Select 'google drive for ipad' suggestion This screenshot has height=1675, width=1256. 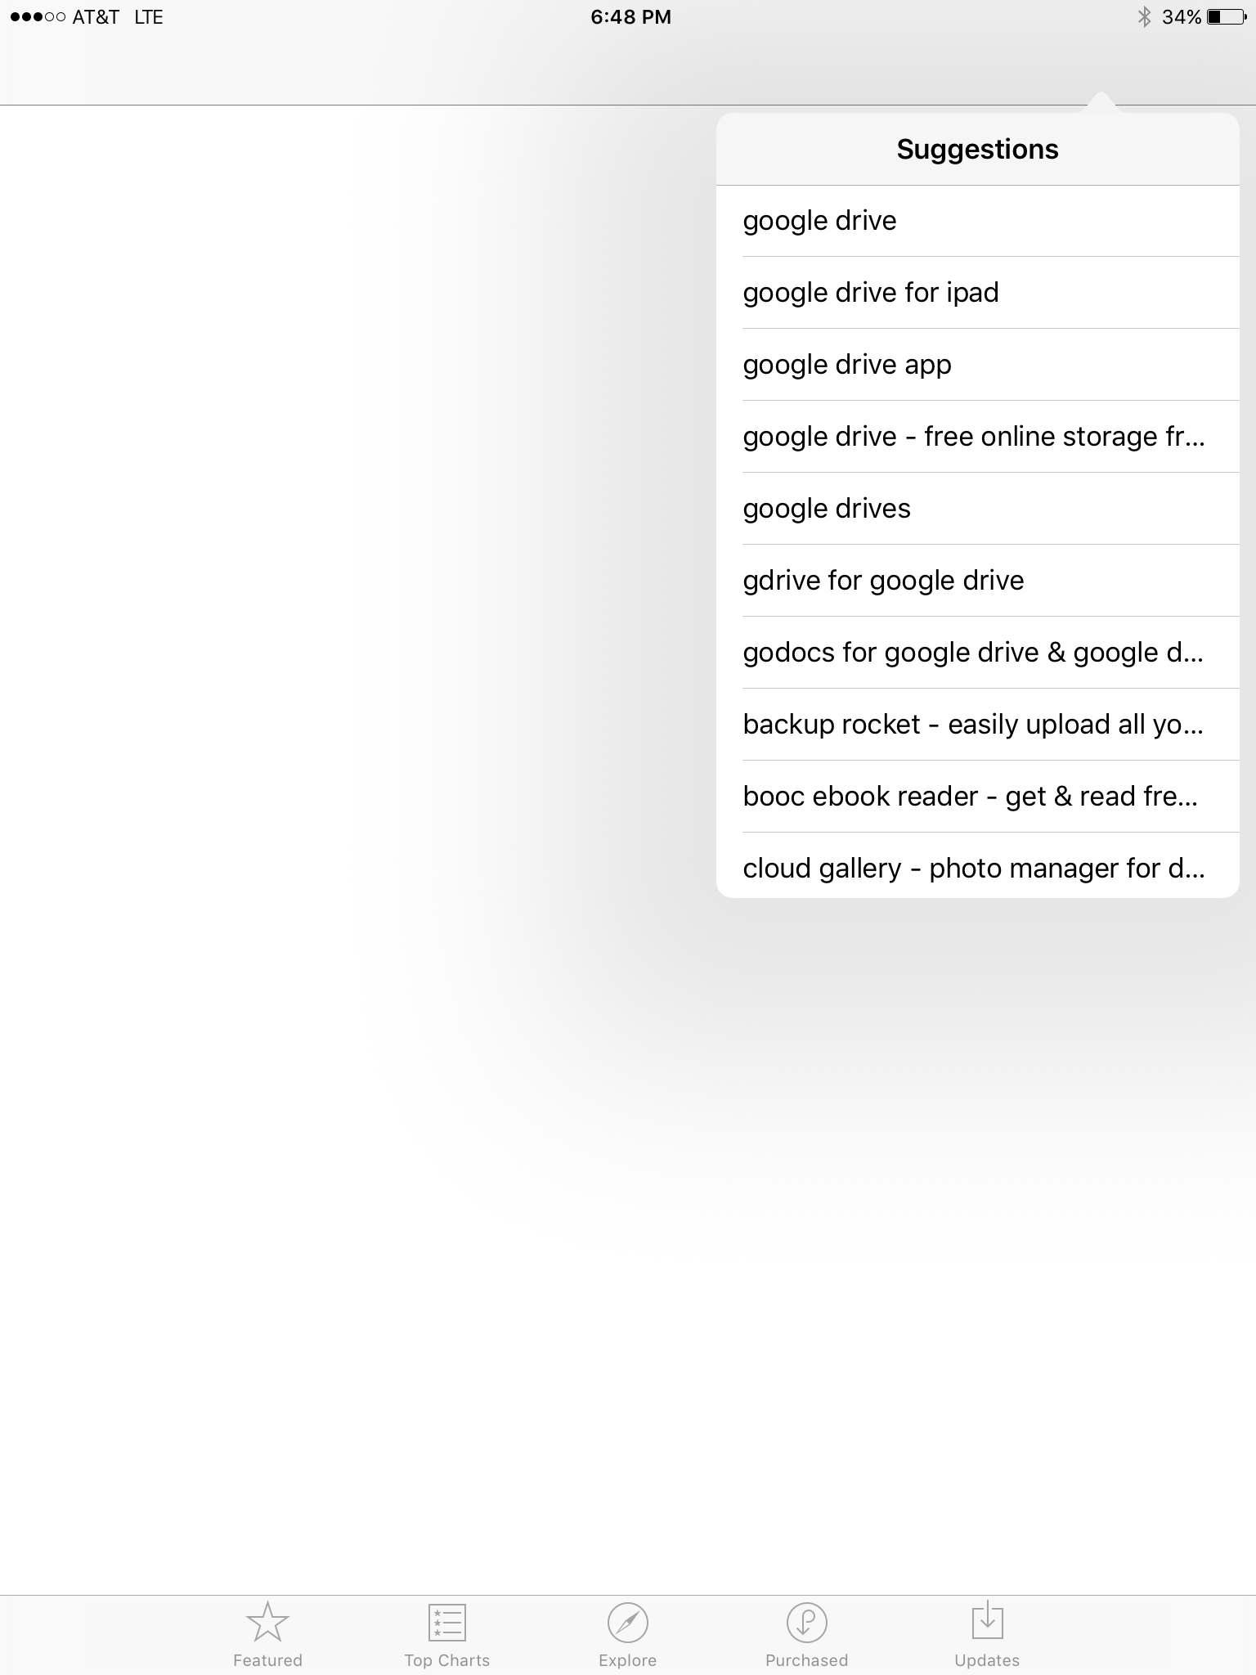click(978, 293)
